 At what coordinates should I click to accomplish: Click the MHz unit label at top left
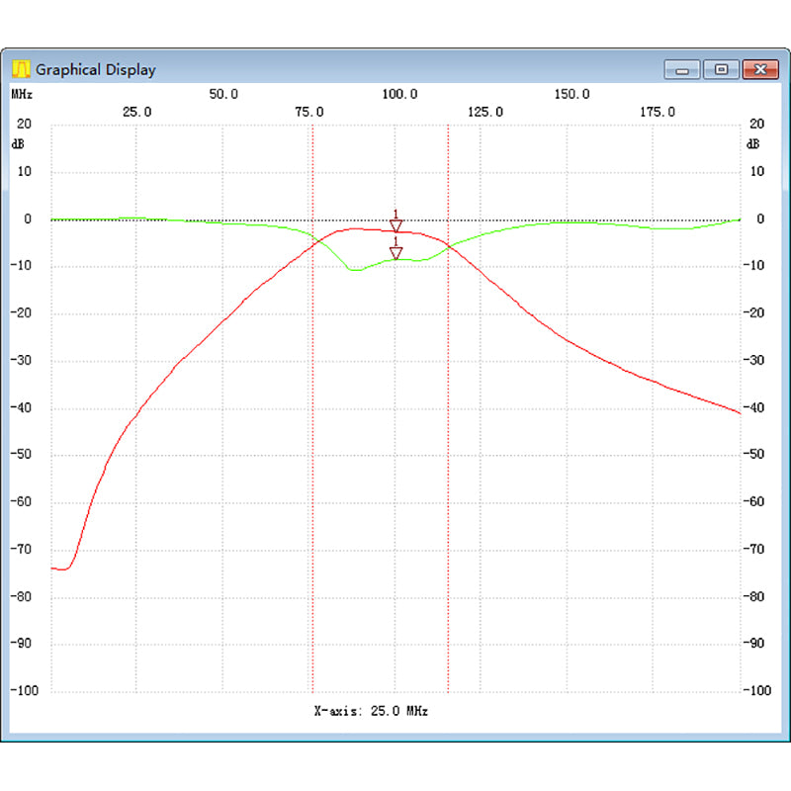pos(22,94)
